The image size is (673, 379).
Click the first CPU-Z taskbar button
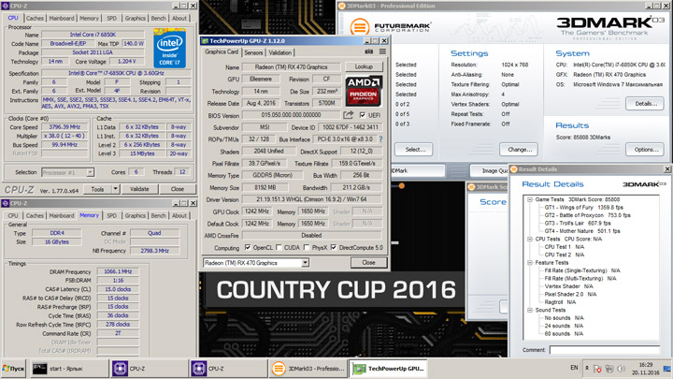[149, 369]
